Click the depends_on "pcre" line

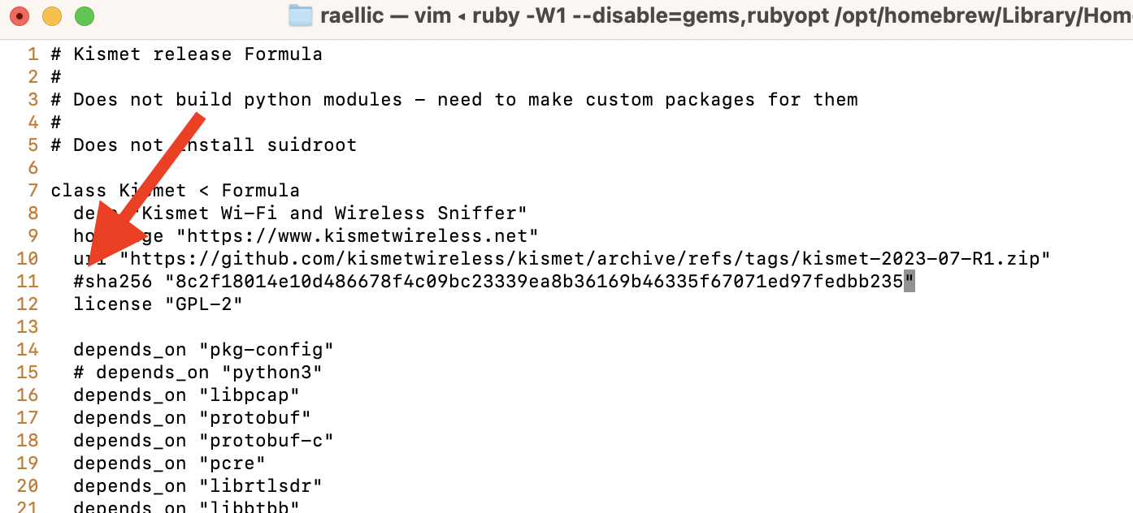170,463
